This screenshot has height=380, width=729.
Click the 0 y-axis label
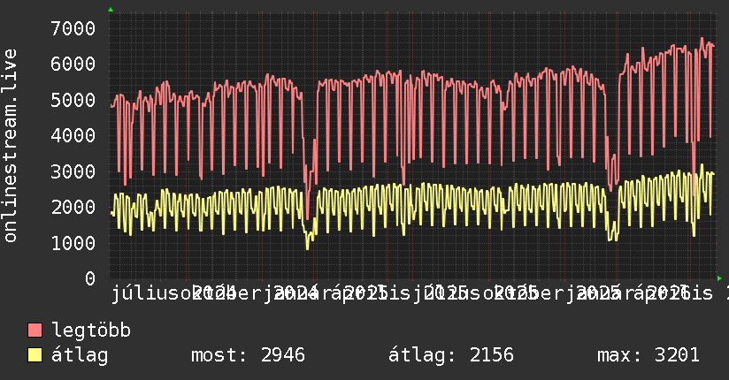(x=90, y=278)
